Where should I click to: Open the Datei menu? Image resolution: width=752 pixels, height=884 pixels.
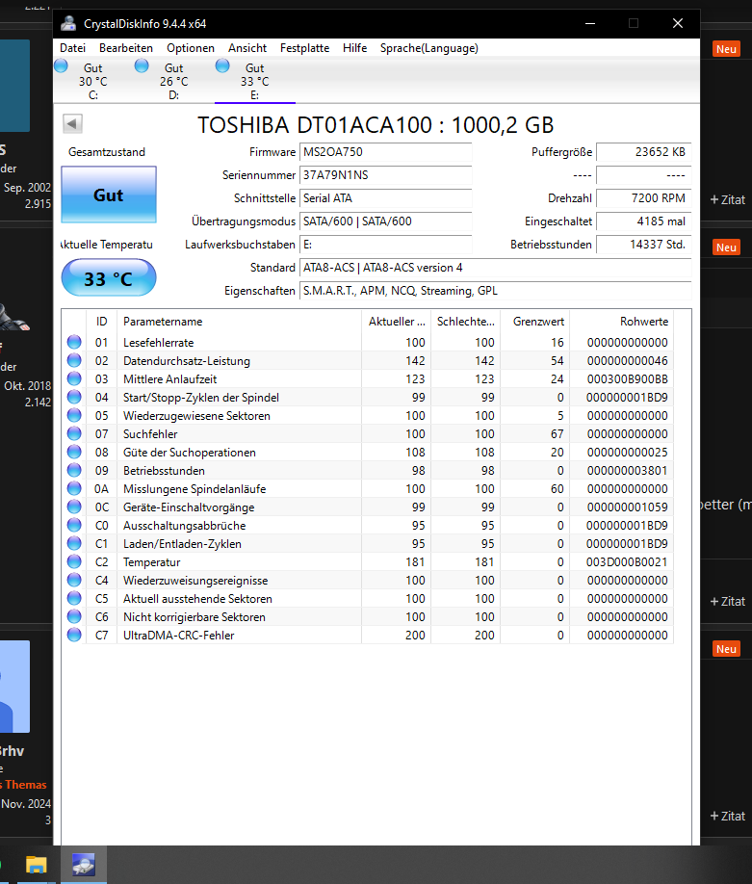pyautogui.click(x=73, y=48)
